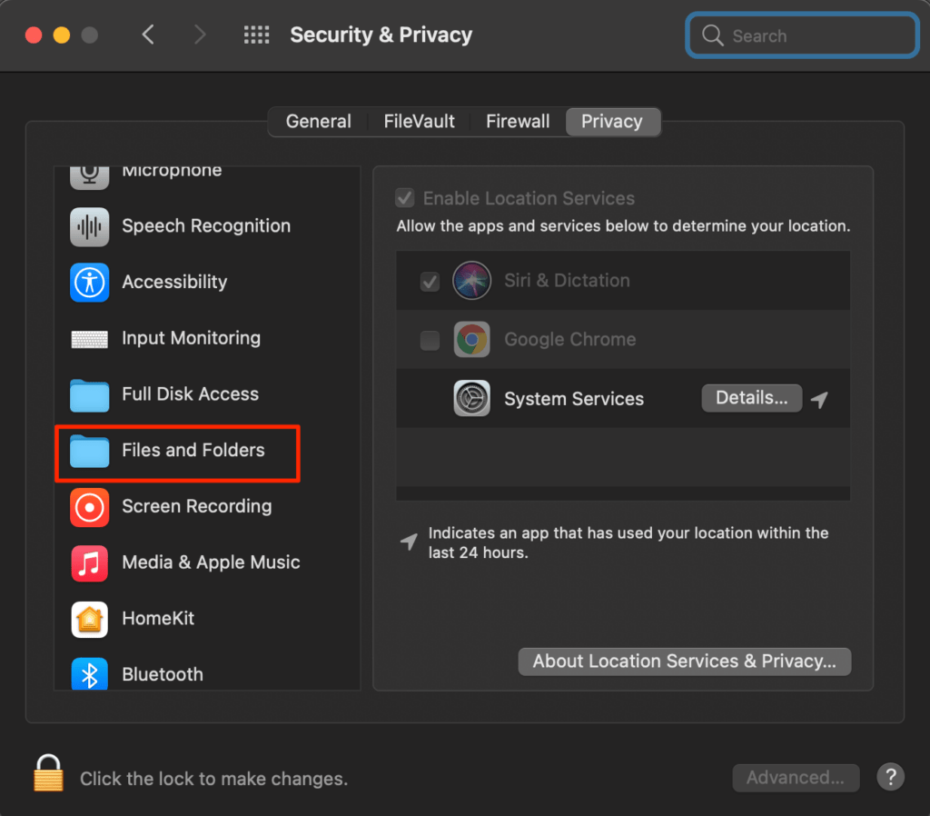Click inside the Search field
This screenshot has height=816, width=930.
[x=802, y=35]
